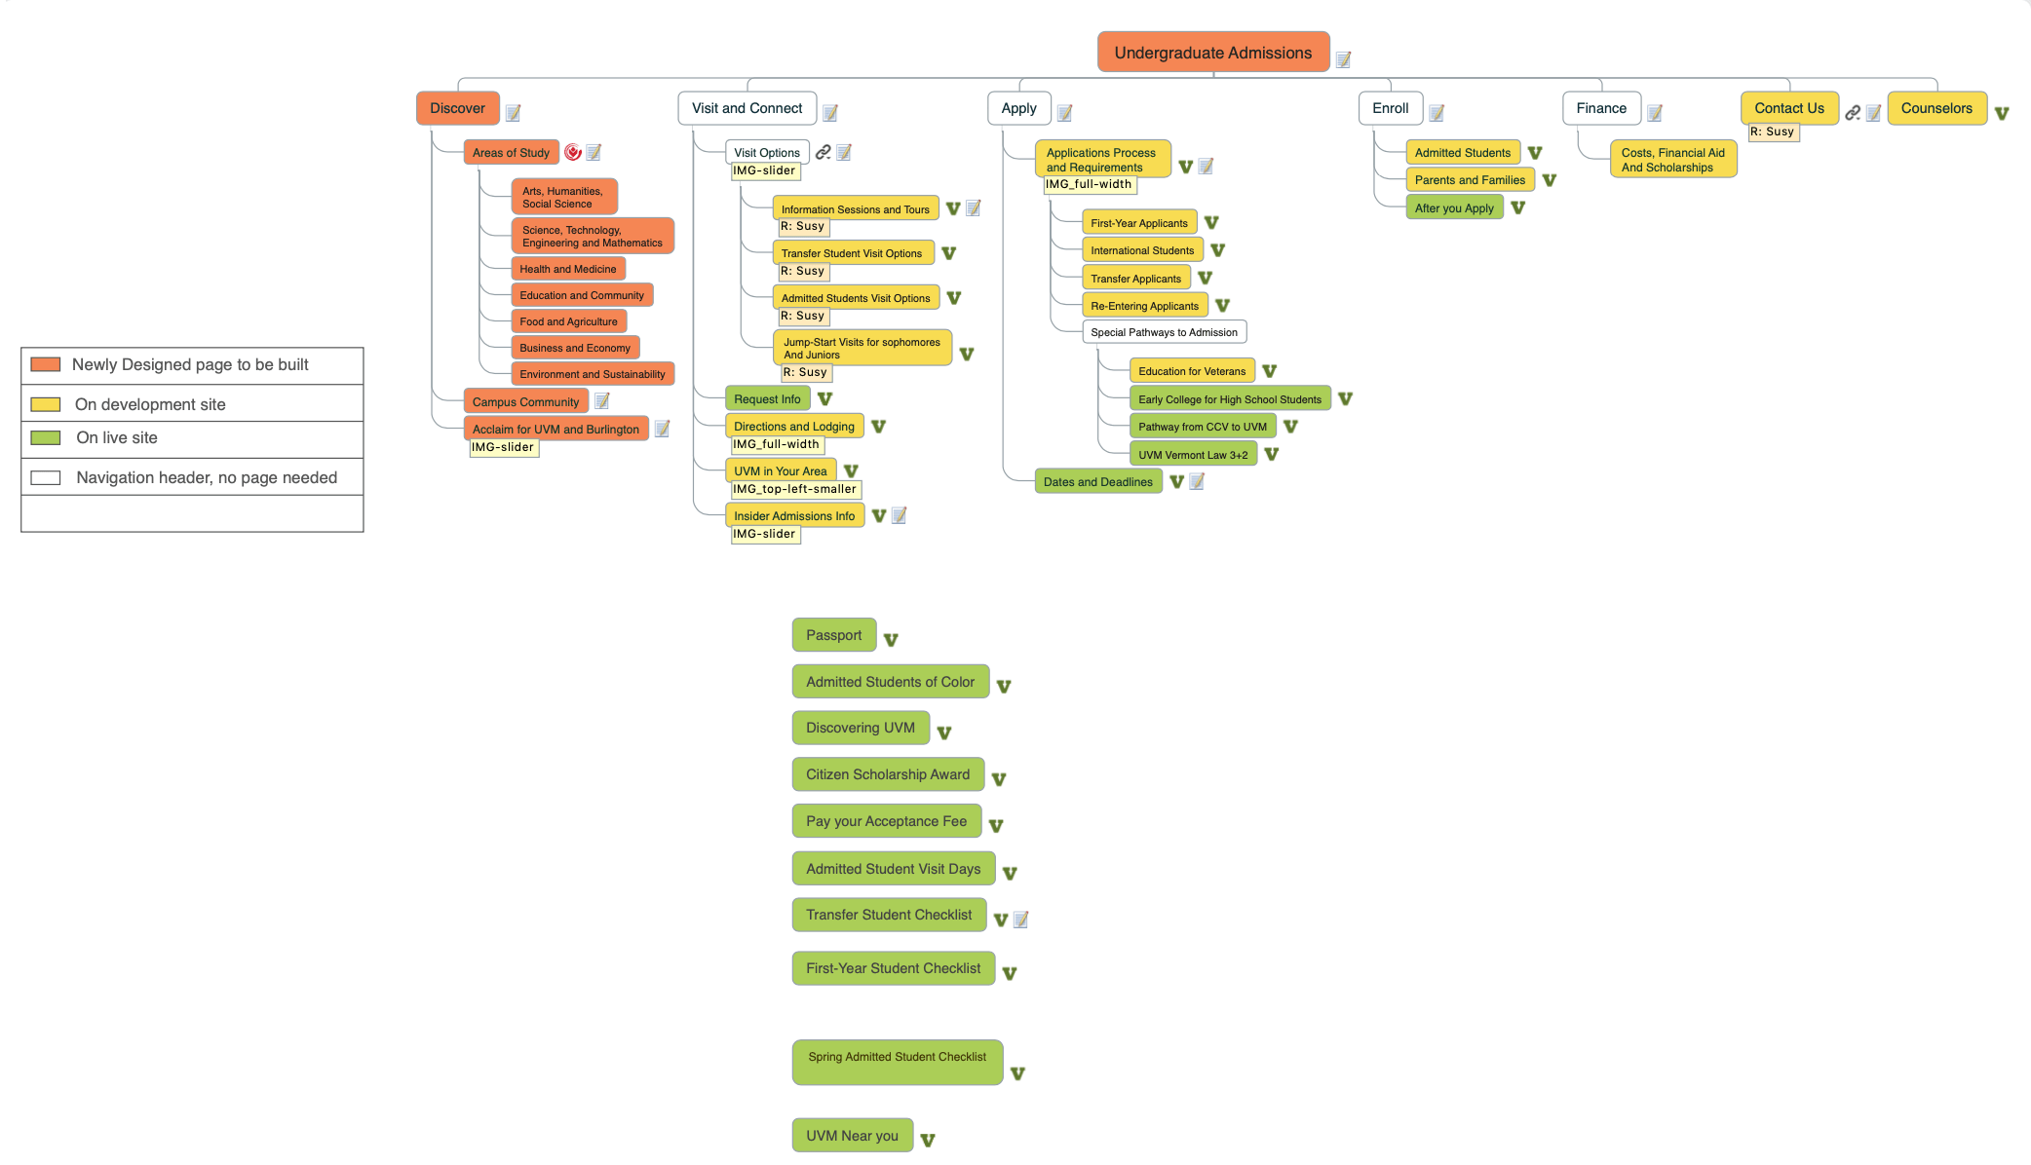Select the Pay your Acceptance Fee node
The height and width of the screenshot is (1165, 2031).
coord(887,821)
